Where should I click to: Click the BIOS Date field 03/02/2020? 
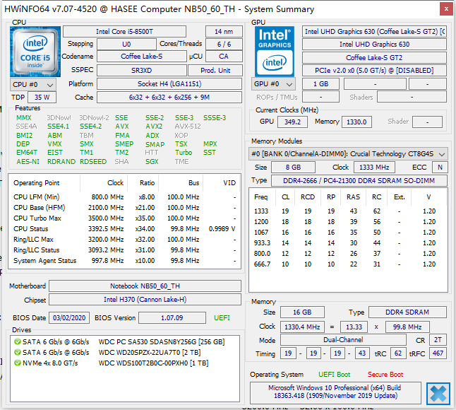tap(69, 317)
